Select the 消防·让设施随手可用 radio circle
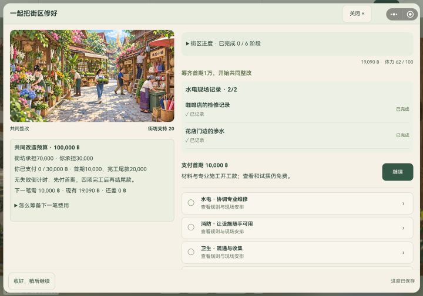 [191, 227]
